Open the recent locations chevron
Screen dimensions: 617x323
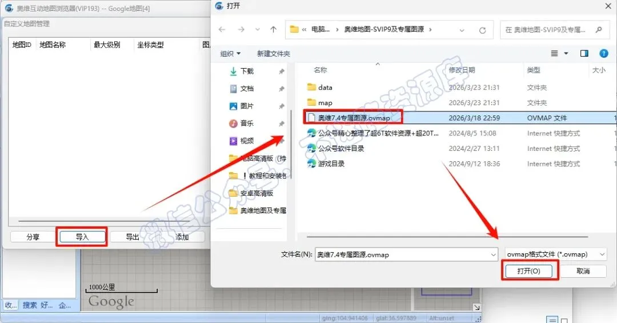click(257, 30)
